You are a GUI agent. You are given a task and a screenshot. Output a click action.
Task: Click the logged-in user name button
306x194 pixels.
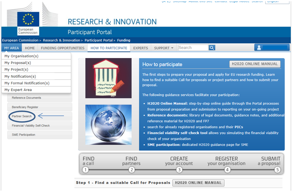point(272,48)
